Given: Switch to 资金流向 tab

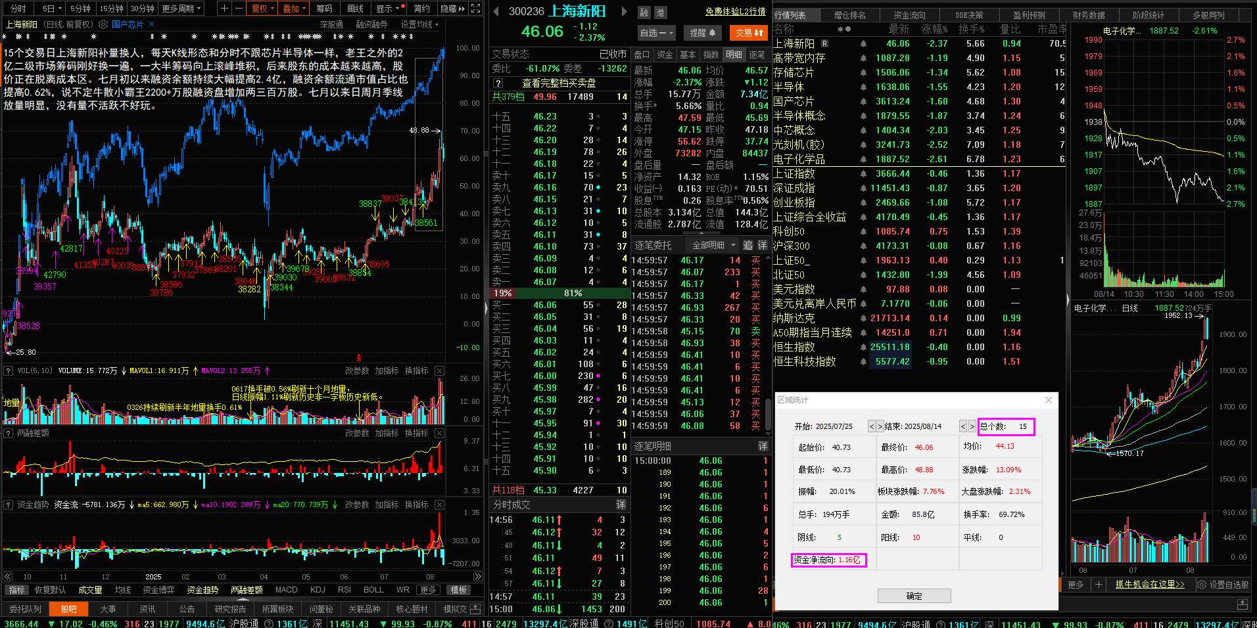Looking at the screenshot, I should pyautogui.click(x=909, y=15).
